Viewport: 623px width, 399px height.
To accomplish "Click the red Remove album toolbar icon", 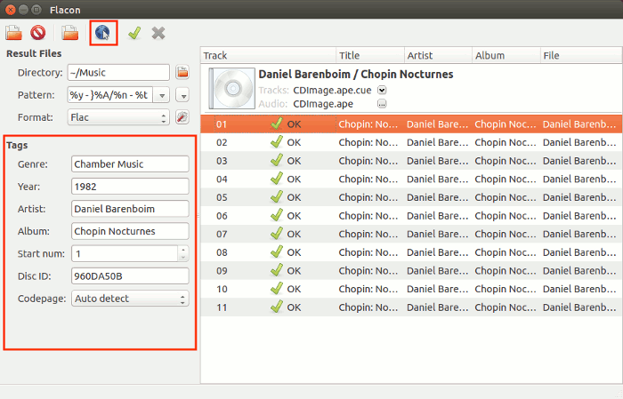I will [x=37, y=34].
